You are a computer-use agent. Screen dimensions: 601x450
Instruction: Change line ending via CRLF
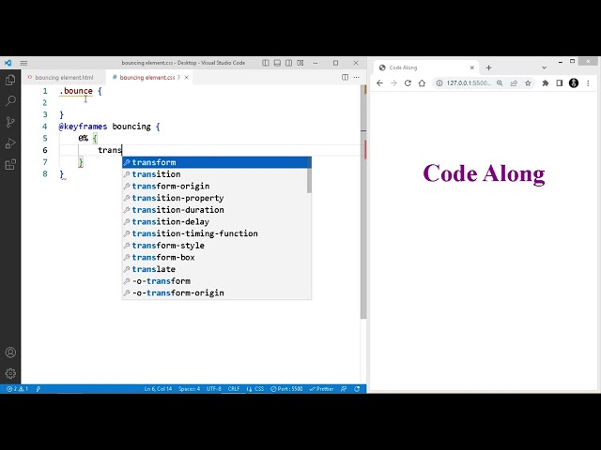234,389
